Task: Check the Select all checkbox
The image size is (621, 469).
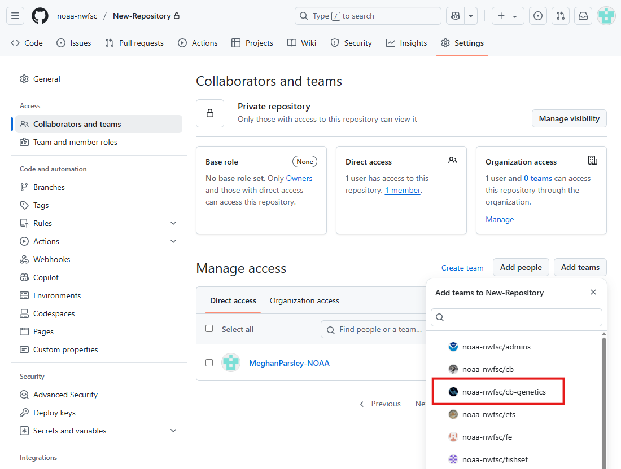Action: click(209, 329)
